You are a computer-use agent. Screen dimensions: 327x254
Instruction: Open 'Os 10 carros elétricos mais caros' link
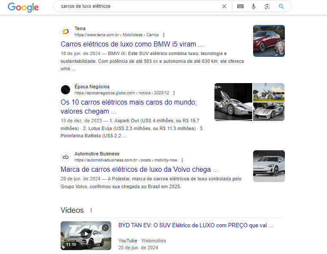128,107
